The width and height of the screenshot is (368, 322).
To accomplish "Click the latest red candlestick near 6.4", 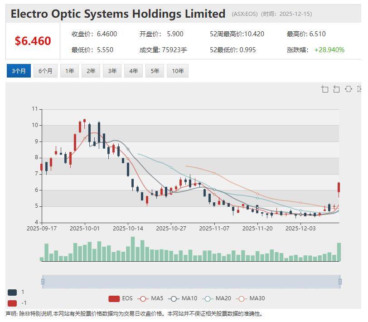I will [x=339, y=188].
